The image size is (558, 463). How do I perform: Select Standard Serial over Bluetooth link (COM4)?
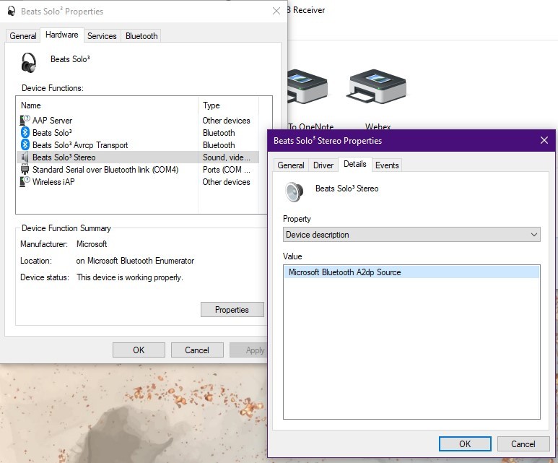pos(105,170)
